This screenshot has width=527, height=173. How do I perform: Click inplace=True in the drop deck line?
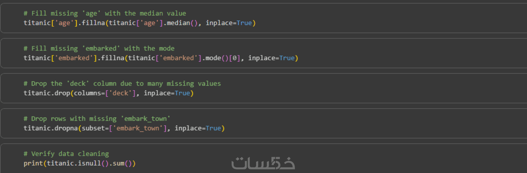point(167,93)
